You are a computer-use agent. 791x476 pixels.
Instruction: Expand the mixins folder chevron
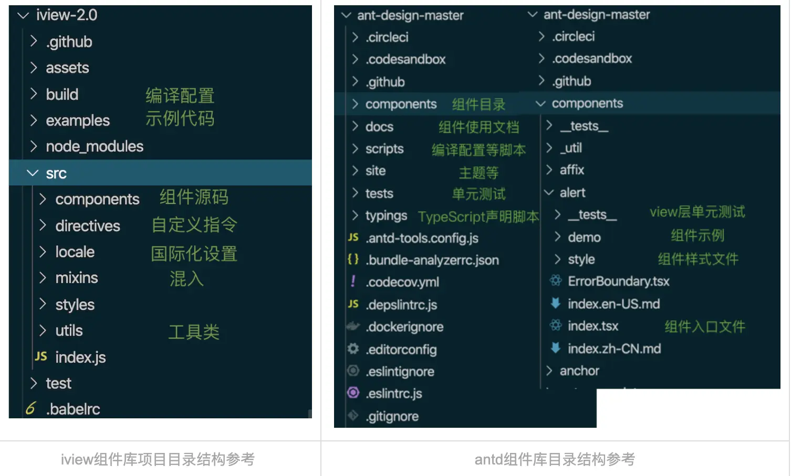43,277
